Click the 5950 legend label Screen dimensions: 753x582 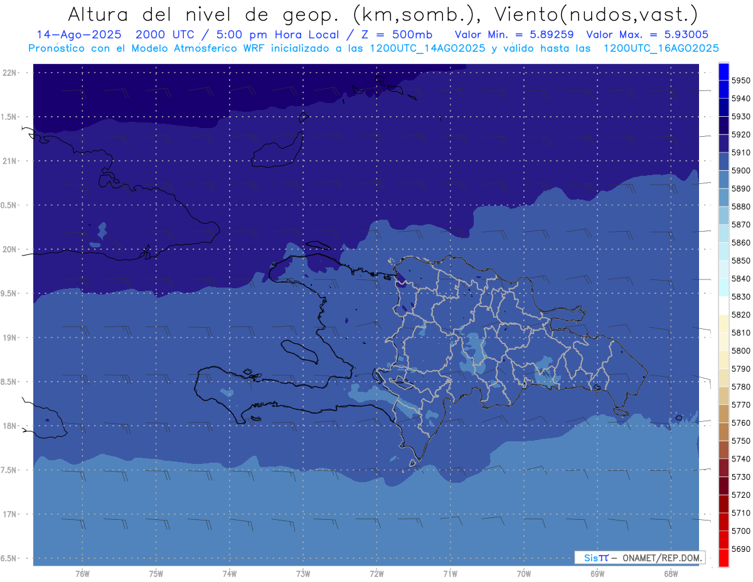click(741, 80)
